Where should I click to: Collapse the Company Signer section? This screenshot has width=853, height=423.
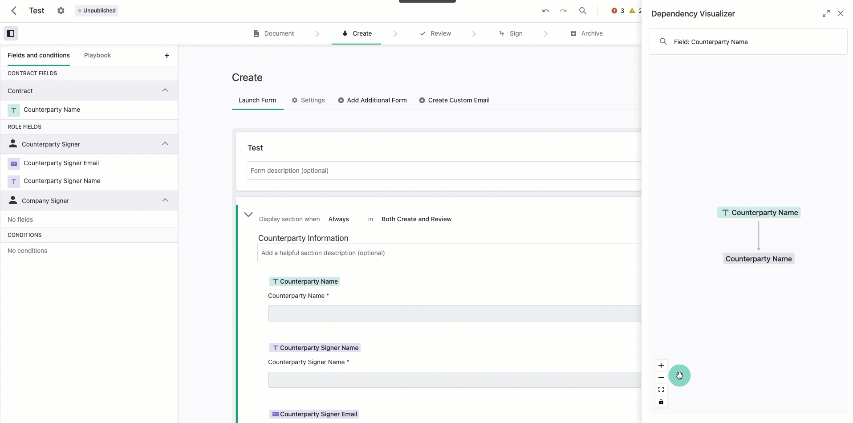pos(165,200)
